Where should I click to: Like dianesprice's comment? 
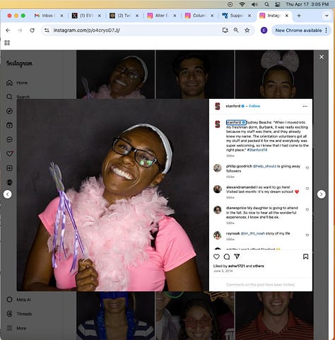[307, 209]
